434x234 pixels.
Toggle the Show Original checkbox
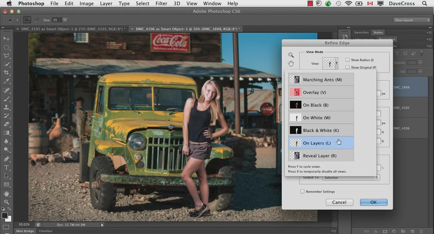click(348, 67)
